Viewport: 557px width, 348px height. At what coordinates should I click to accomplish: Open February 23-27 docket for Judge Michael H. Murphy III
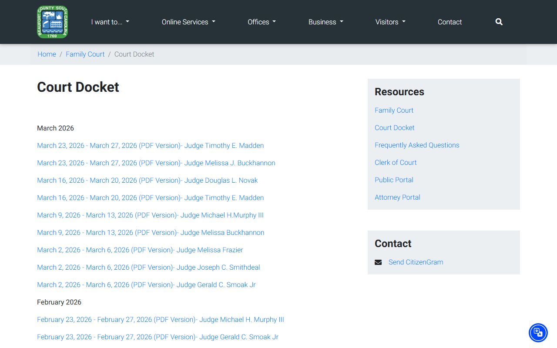click(161, 320)
